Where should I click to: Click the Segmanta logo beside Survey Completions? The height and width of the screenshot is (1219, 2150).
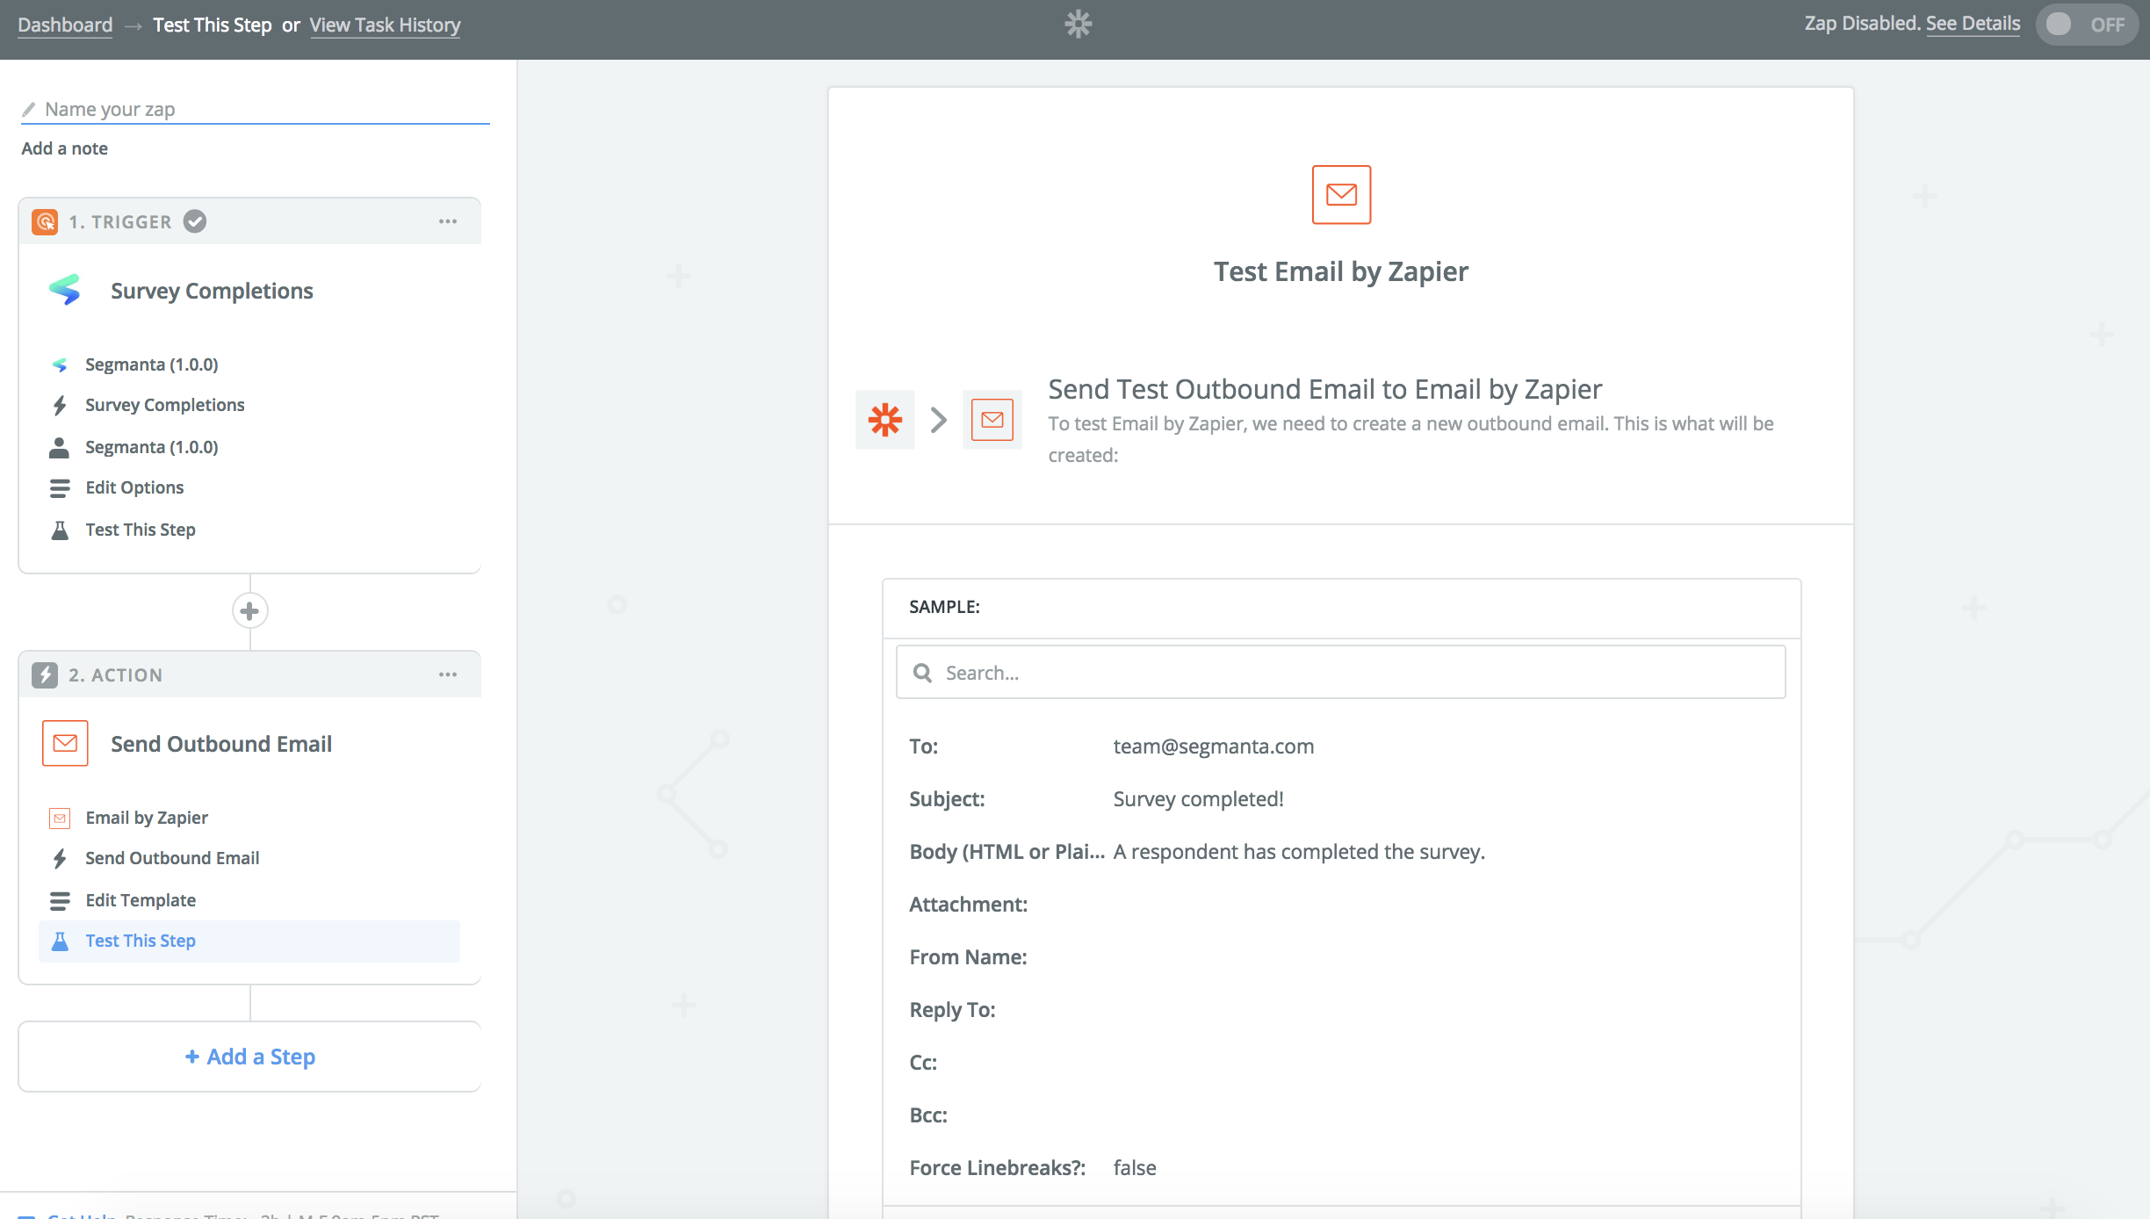tap(65, 290)
